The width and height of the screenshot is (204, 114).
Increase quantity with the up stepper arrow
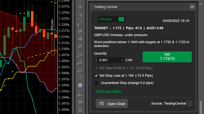(96, 59)
